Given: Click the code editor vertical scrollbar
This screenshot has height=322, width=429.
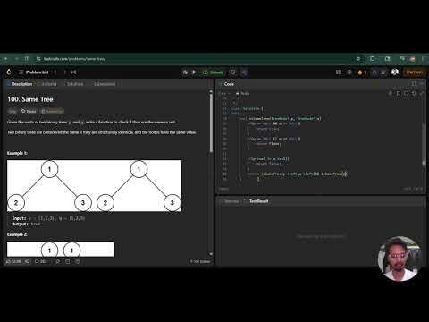Looking at the screenshot, I should coord(424,143).
